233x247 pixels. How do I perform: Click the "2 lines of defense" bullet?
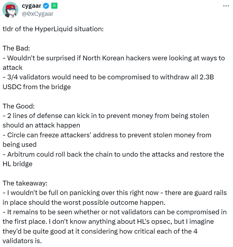click(x=106, y=116)
